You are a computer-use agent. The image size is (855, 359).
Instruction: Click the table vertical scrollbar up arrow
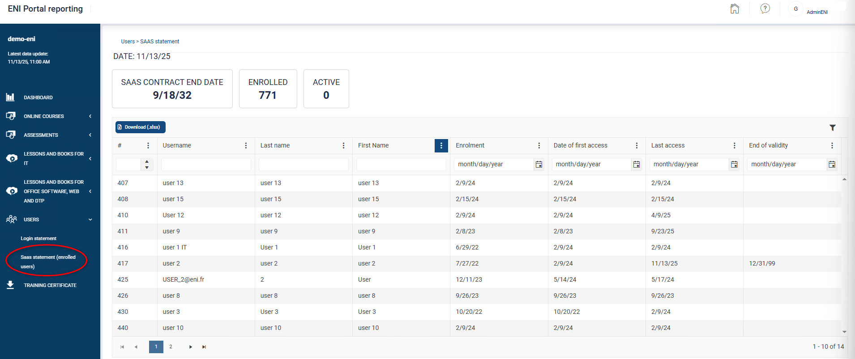844,179
